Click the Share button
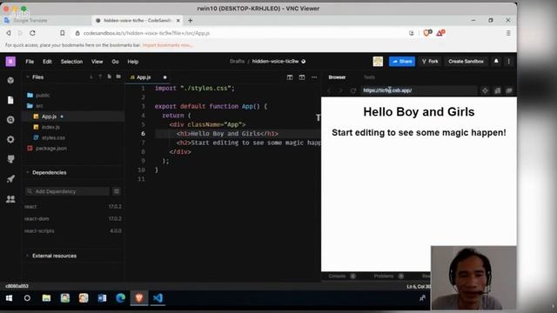 402,62
